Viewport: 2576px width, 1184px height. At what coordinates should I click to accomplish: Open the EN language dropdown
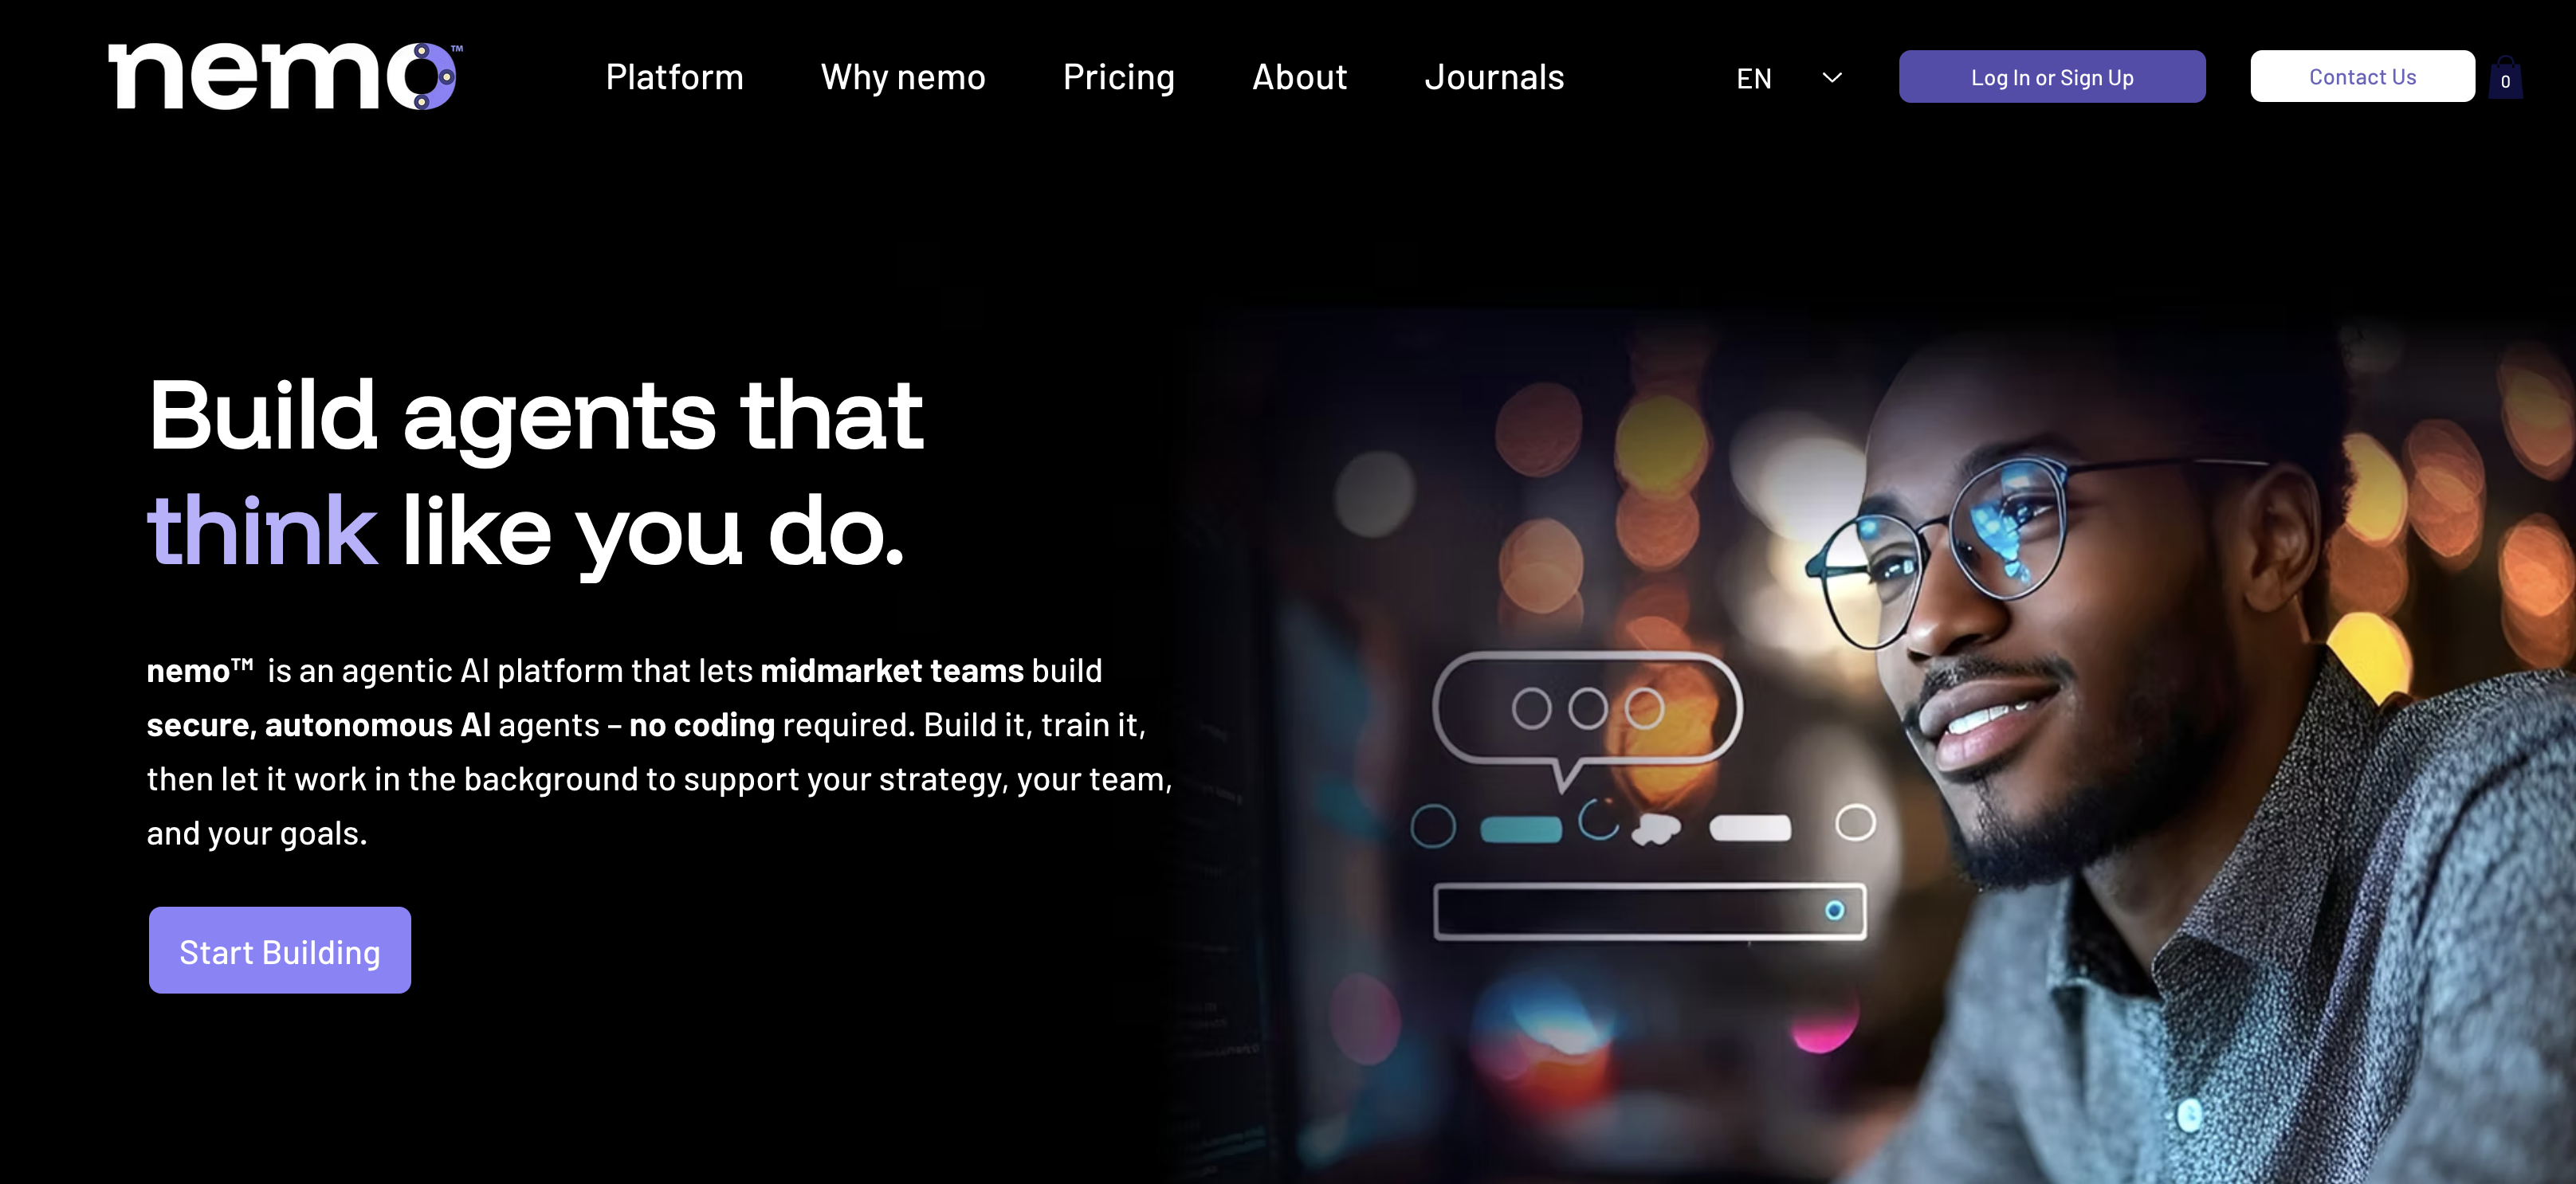point(1789,78)
